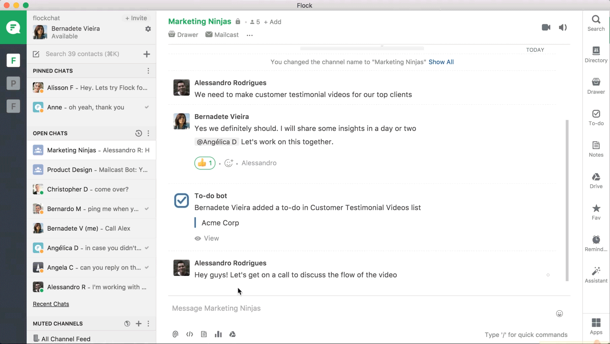Open the Assistant wand app

coord(596,275)
